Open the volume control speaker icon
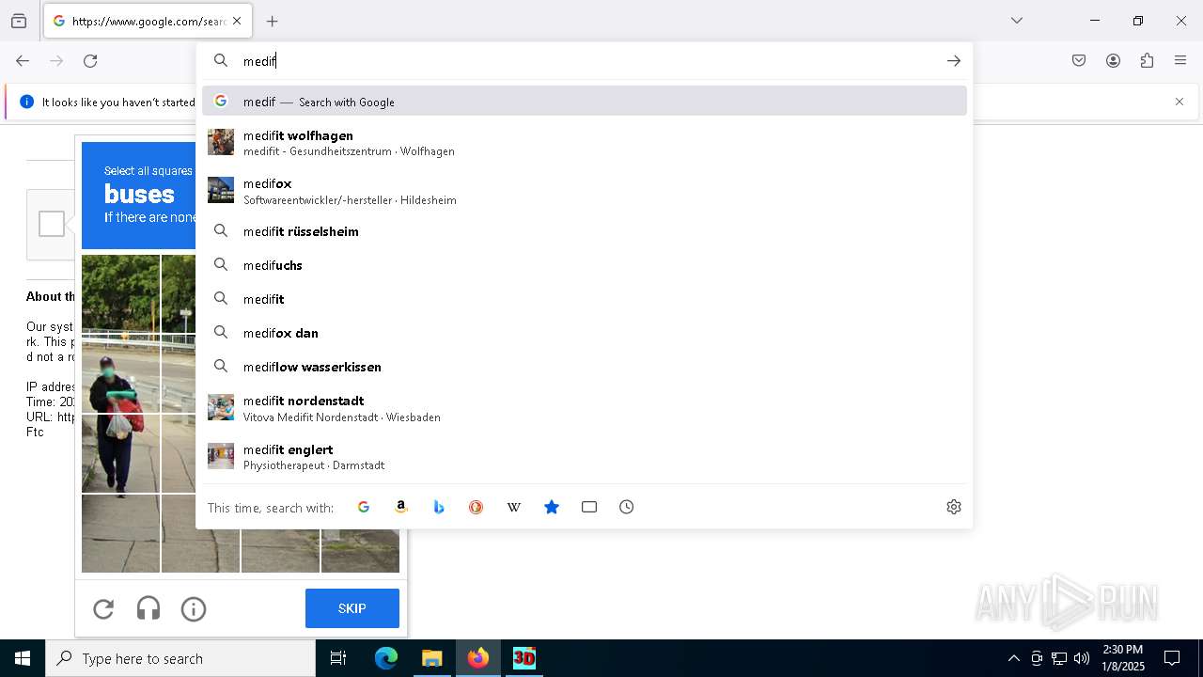This screenshot has width=1203, height=677. (1082, 658)
